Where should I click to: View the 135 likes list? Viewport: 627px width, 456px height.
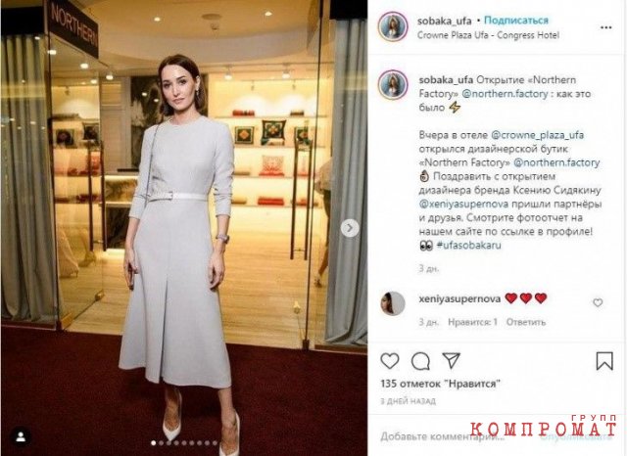440,384
